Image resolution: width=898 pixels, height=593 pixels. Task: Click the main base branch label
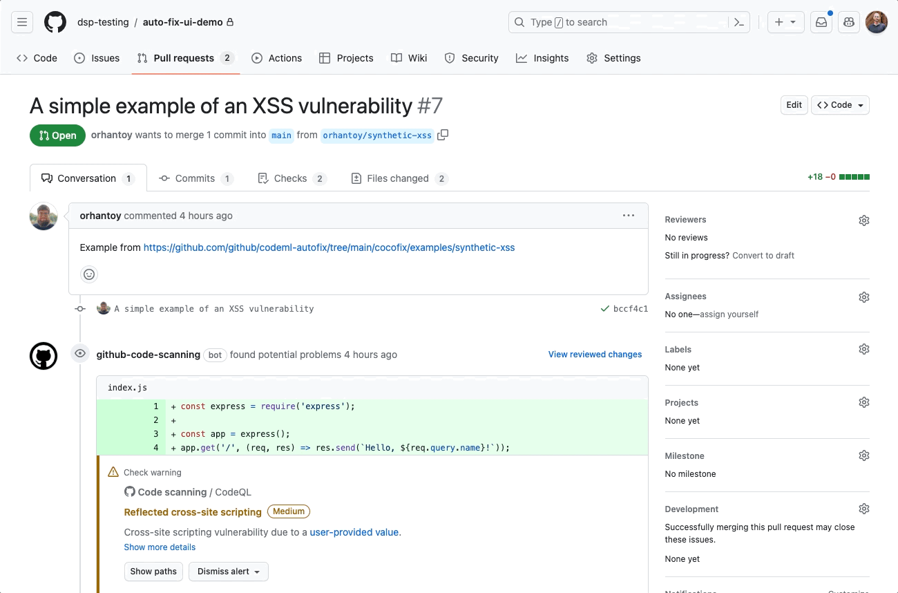click(281, 135)
